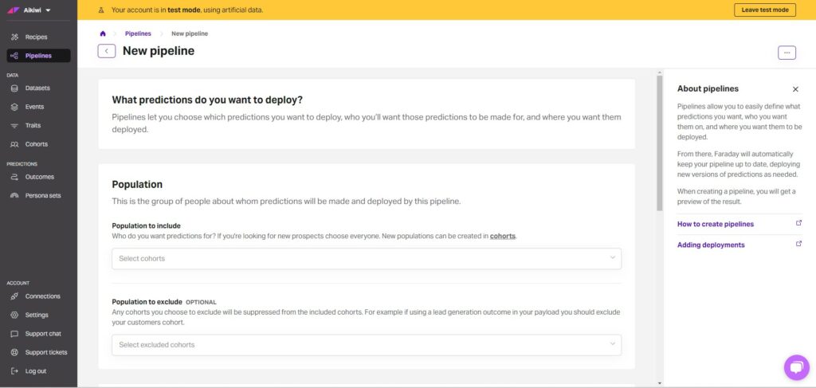This screenshot has width=816, height=388.
Task: Click the back arrow beside New pipeline
Action: pyautogui.click(x=107, y=51)
